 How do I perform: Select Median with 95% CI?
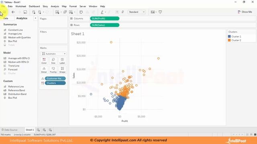coord(18,62)
